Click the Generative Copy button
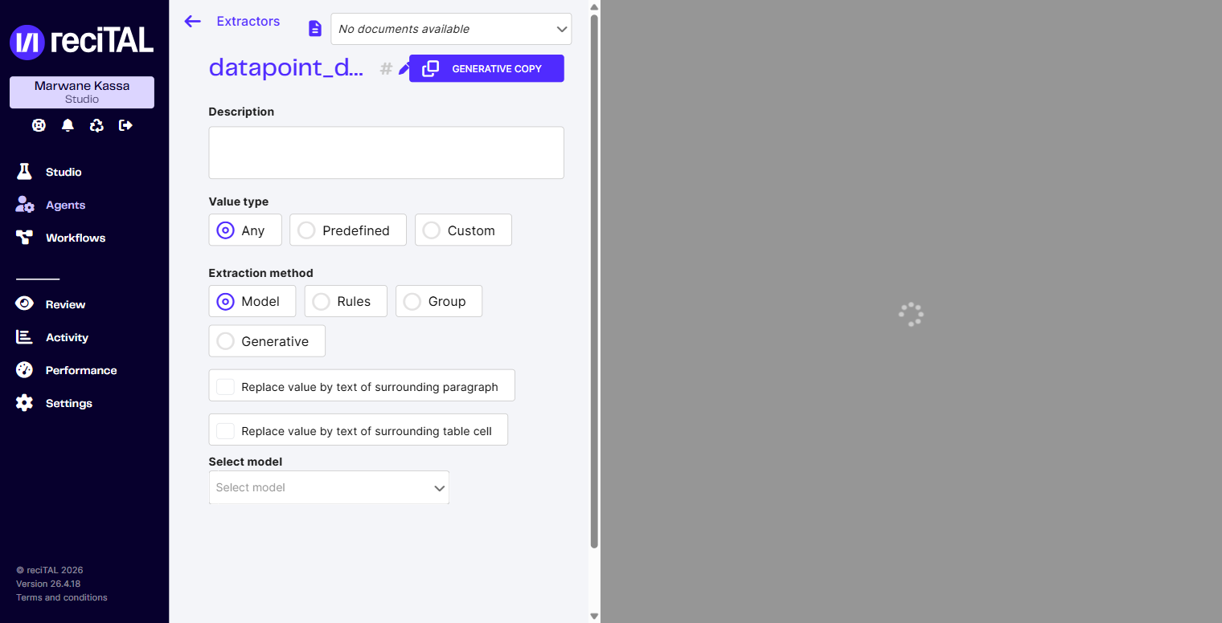This screenshot has height=623, width=1222. (x=486, y=68)
